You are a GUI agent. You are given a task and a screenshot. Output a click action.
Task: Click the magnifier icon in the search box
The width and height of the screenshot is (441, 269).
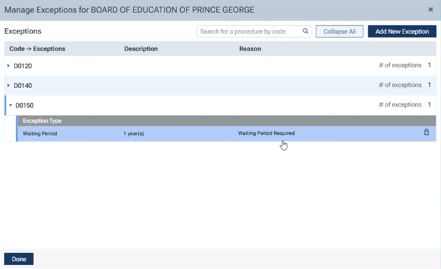(x=305, y=31)
